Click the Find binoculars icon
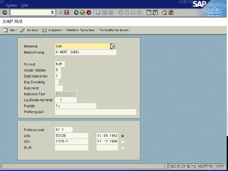 coord(104,12)
